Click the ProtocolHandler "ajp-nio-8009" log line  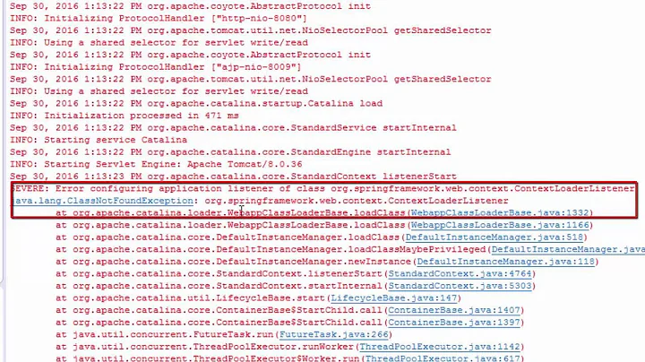156,67
